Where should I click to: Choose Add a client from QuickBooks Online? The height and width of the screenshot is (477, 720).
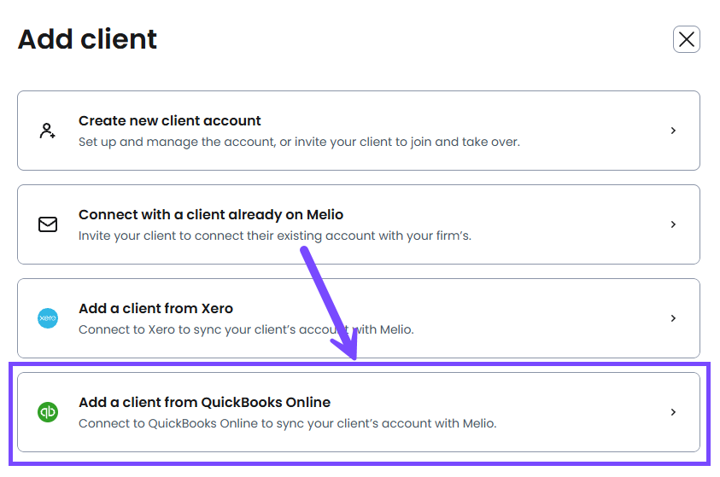pyautogui.click(x=204, y=402)
